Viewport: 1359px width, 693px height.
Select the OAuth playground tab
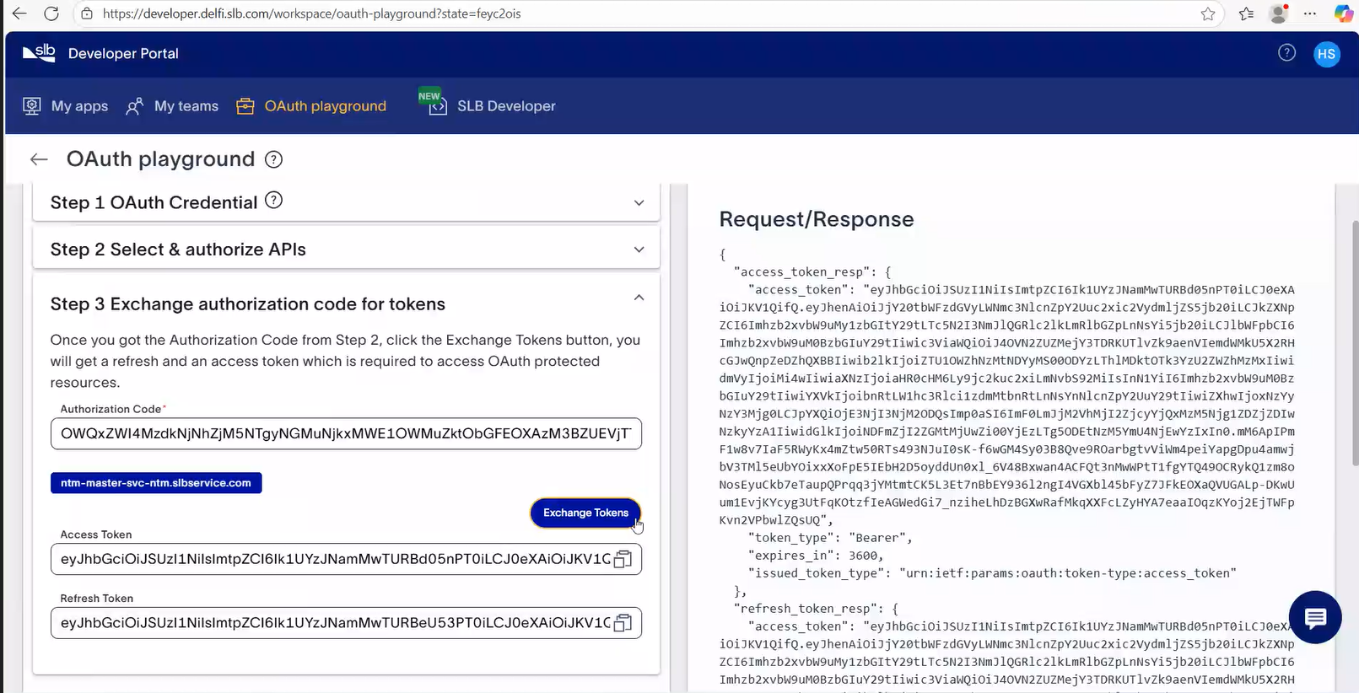[x=312, y=106]
